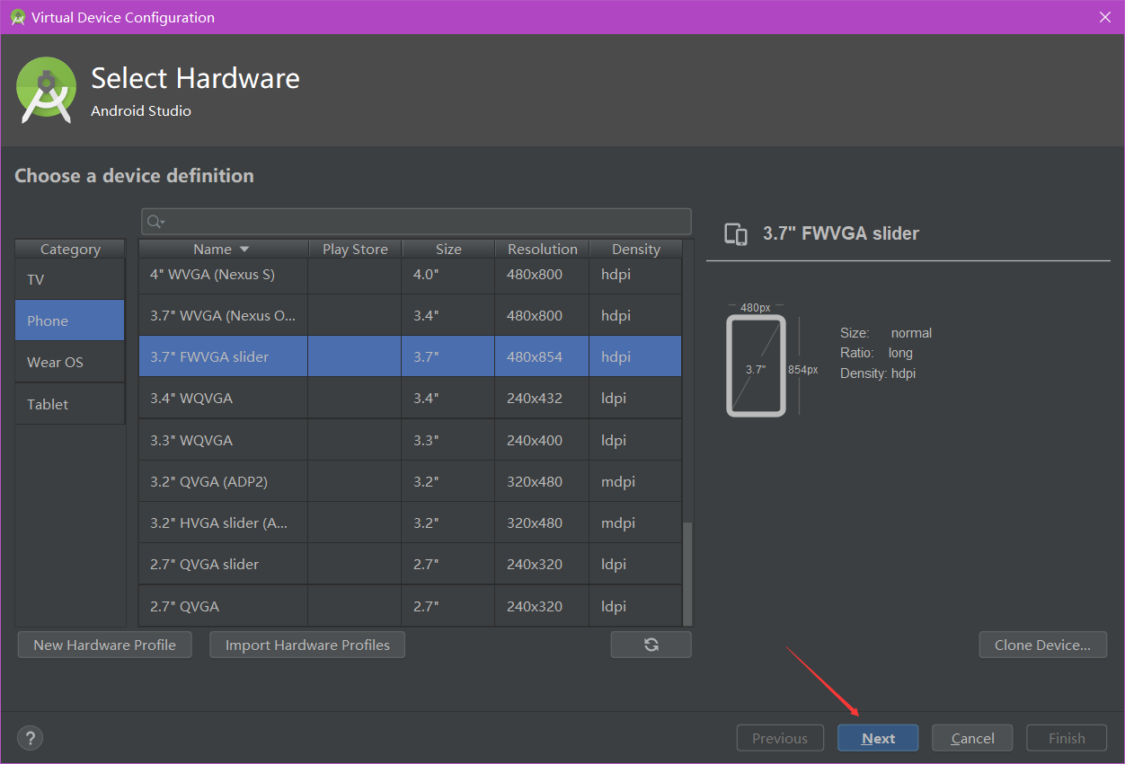Close the Virtual Device Configuration window
Image resolution: width=1125 pixels, height=764 pixels.
(1105, 17)
